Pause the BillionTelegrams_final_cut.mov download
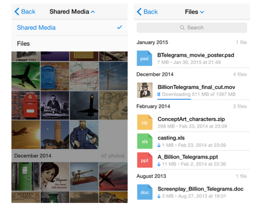261x207 pixels. click(x=159, y=94)
